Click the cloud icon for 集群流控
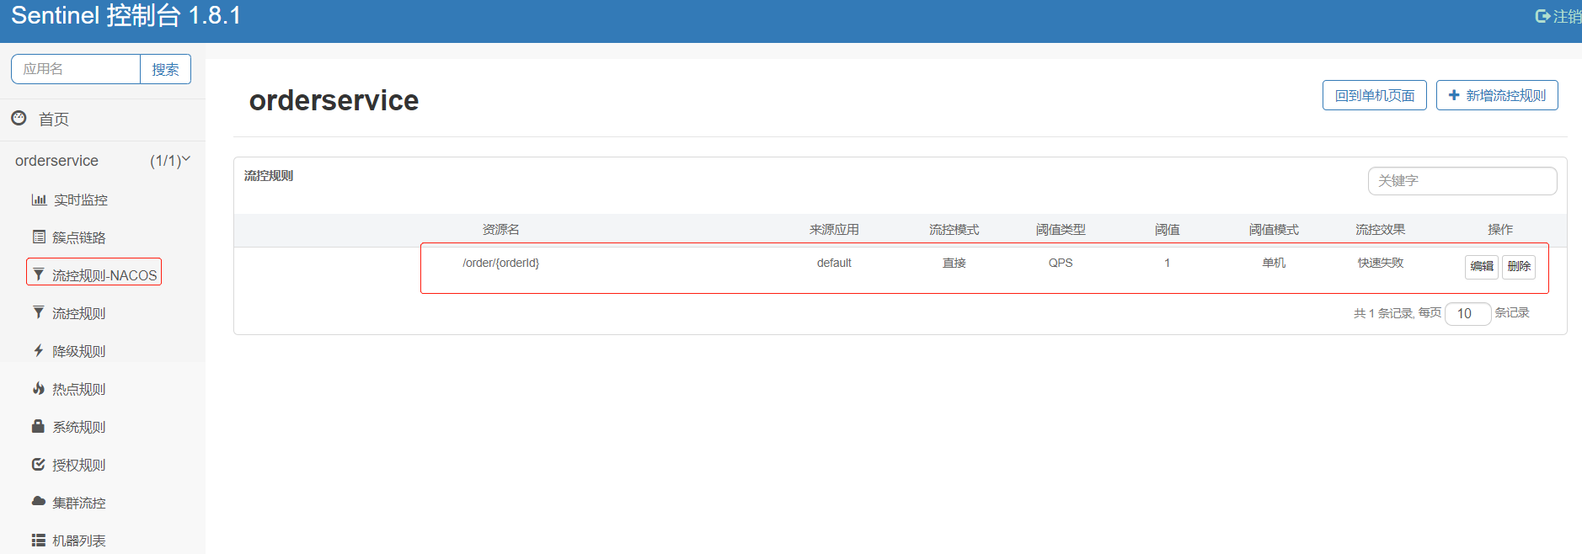The height and width of the screenshot is (554, 1582). [x=39, y=501]
